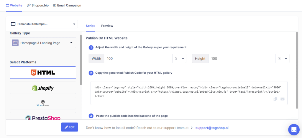The height and width of the screenshot is (138, 302).
Task: Click the support@tagshop.ai email link
Action: click(212, 128)
